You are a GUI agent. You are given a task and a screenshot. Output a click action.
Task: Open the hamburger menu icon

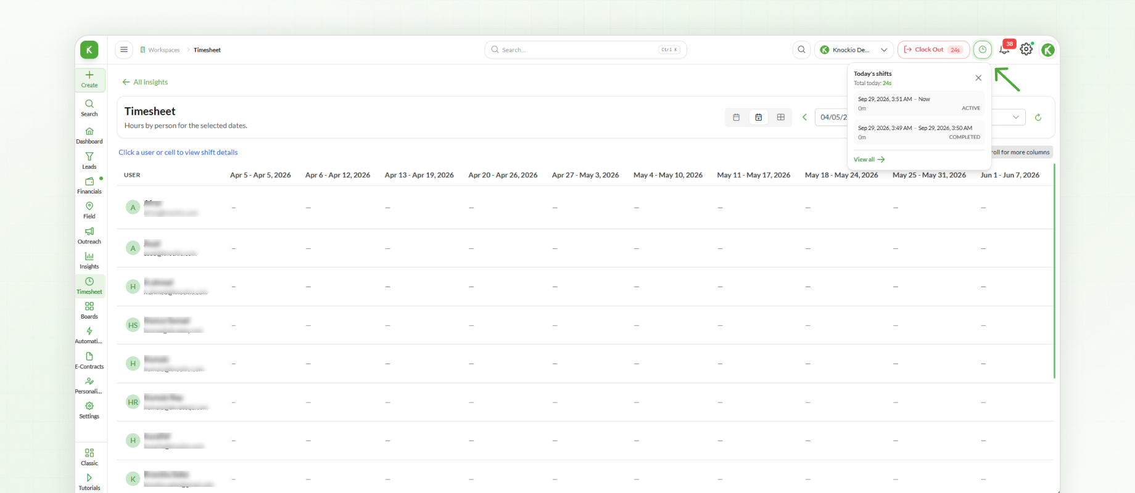click(x=124, y=49)
